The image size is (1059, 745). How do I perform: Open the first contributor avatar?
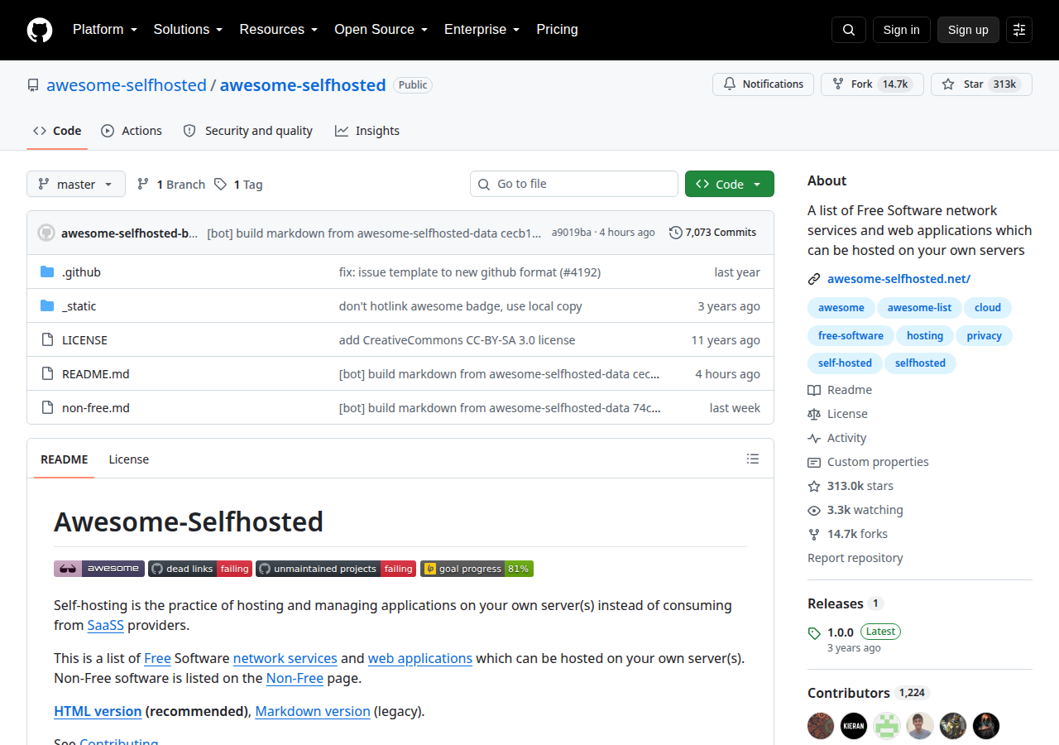(x=821, y=726)
